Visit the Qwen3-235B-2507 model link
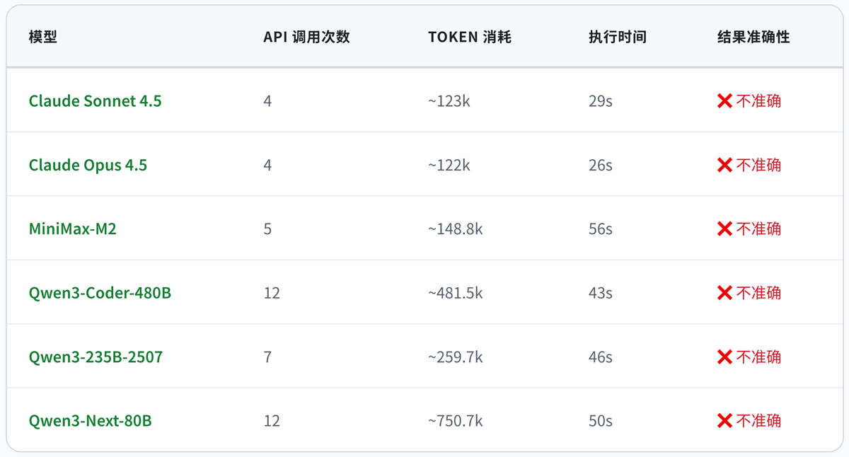849x457 pixels. (96, 357)
